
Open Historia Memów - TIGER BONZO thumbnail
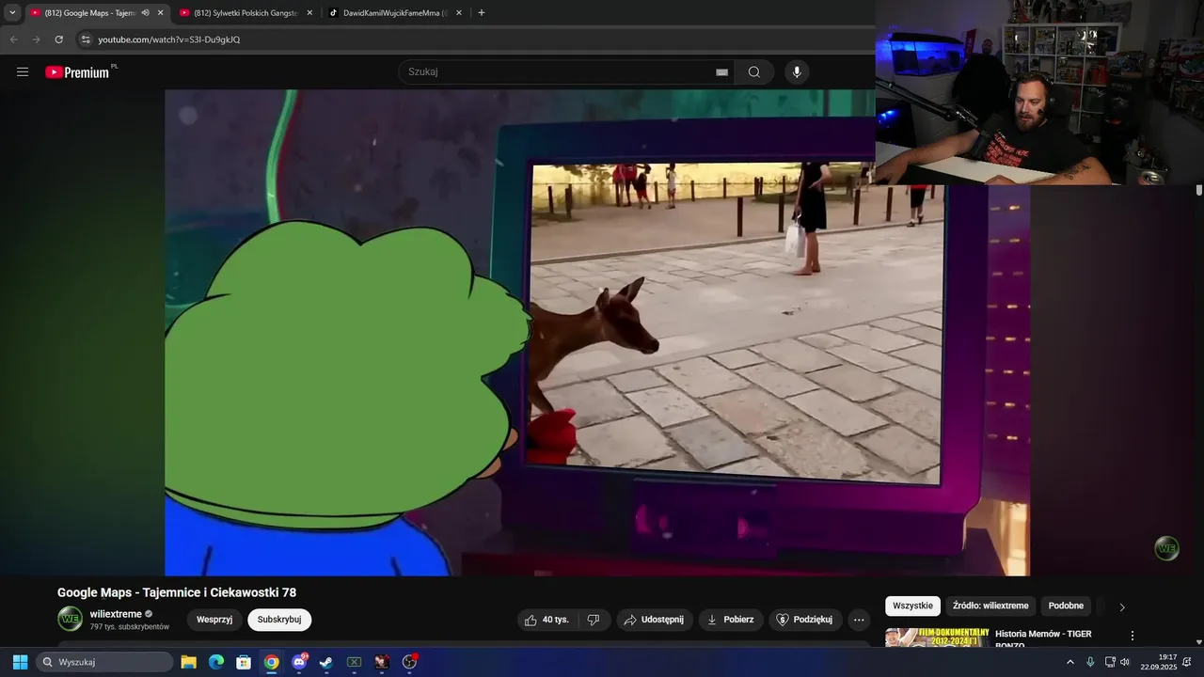937,638
